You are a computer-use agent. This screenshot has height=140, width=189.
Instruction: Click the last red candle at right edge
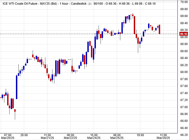pyautogui.click(x=159, y=29)
